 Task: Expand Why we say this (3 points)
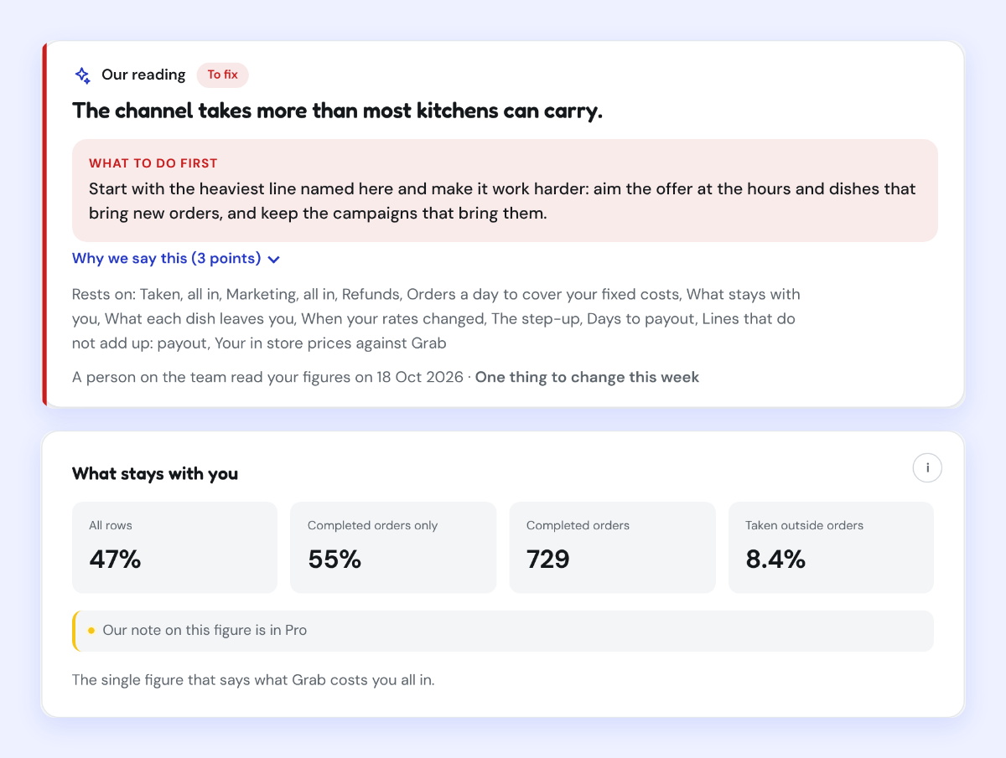click(176, 259)
